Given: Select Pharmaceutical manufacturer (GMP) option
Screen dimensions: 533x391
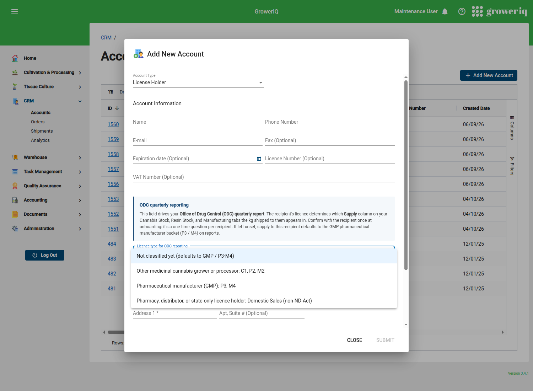Looking at the screenshot, I should (264, 286).
